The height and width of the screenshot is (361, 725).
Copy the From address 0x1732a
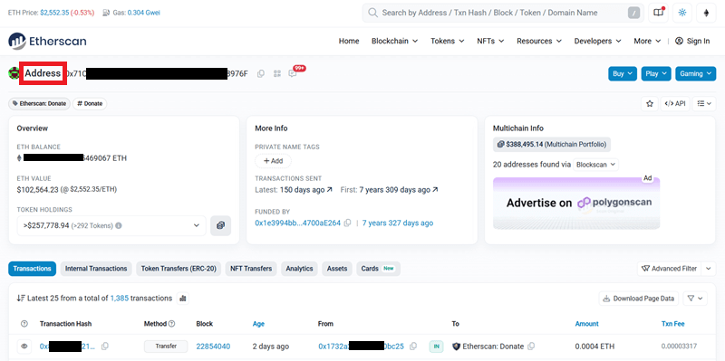tap(413, 347)
